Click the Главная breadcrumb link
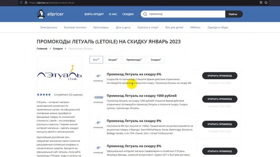The image size is (280, 157). coord(42,48)
